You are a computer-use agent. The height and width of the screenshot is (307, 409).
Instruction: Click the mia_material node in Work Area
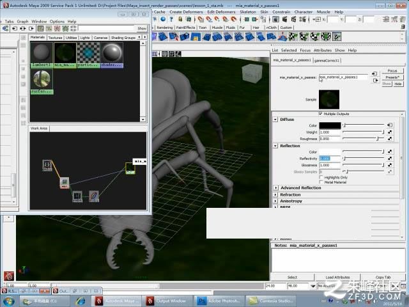[130, 168]
